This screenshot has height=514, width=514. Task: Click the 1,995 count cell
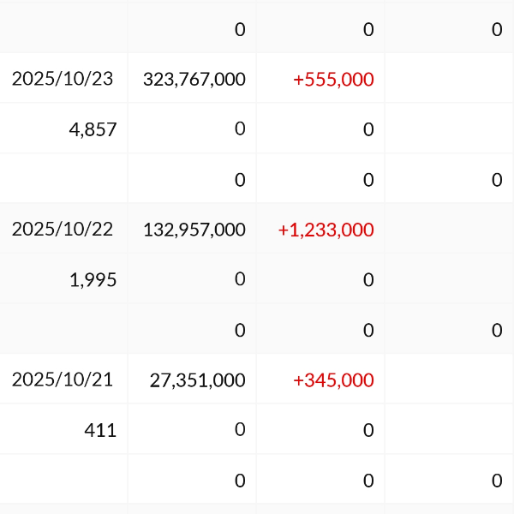pos(93,279)
